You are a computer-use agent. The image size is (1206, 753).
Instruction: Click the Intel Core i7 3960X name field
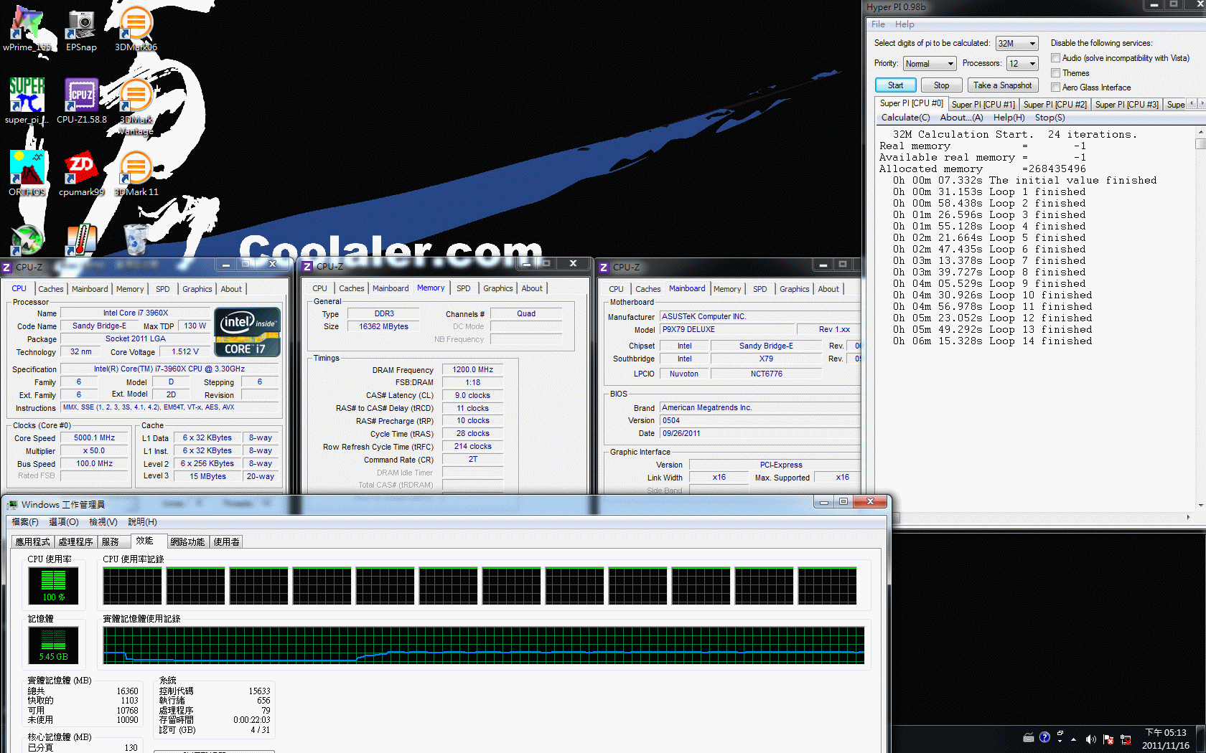(135, 313)
